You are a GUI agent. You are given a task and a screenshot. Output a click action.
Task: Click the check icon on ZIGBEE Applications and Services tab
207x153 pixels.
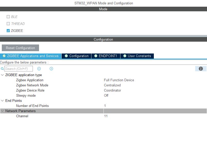(x=4, y=56)
